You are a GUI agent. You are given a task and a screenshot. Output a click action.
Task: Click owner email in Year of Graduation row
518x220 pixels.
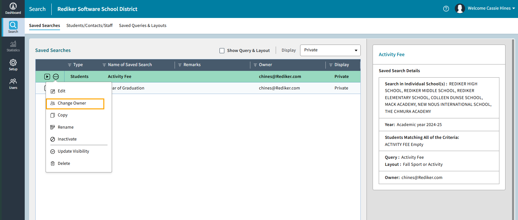(279, 88)
